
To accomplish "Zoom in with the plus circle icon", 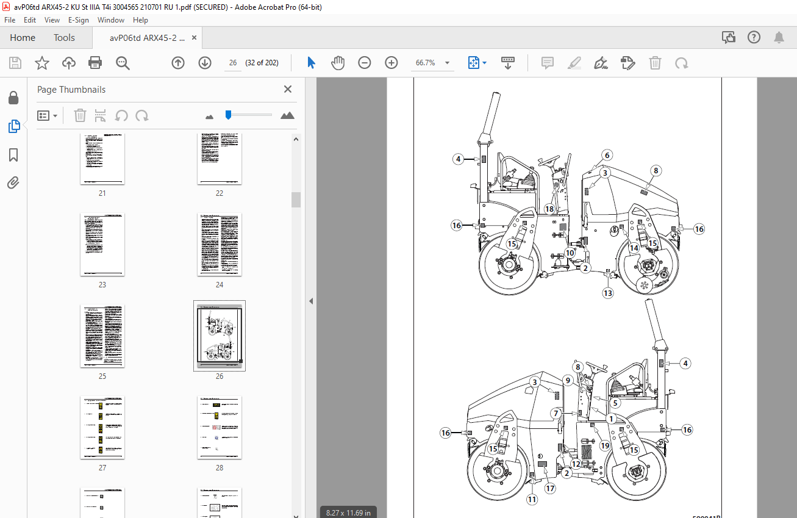I will pyautogui.click(x=391, y=63).
